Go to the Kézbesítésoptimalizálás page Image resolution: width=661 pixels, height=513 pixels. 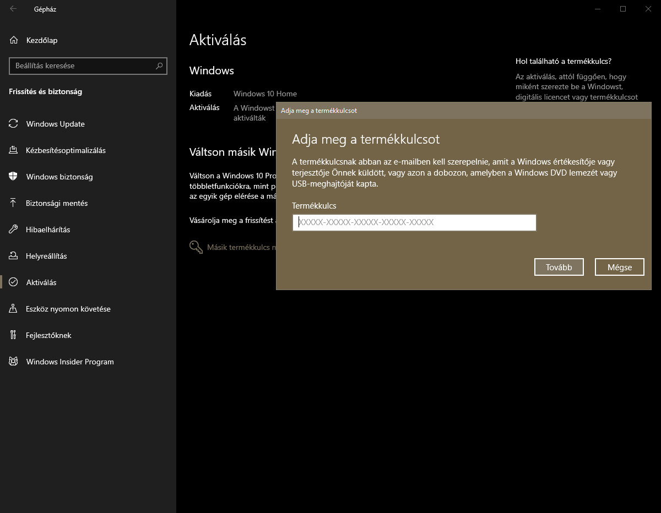(88, 150)
